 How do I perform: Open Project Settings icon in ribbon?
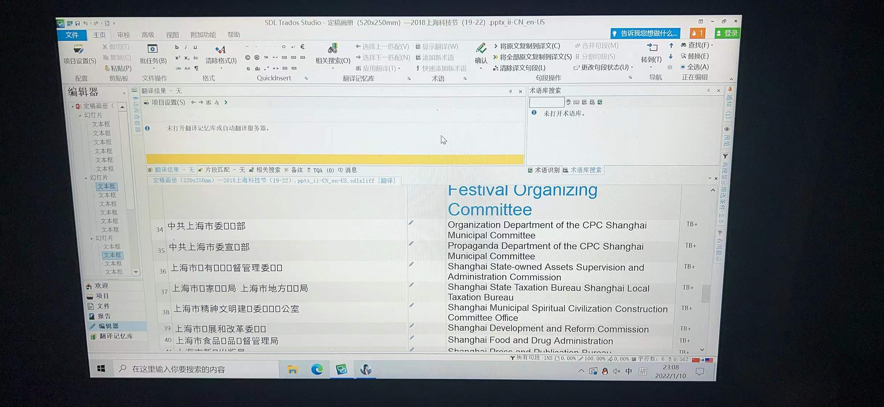click(79, 49)
